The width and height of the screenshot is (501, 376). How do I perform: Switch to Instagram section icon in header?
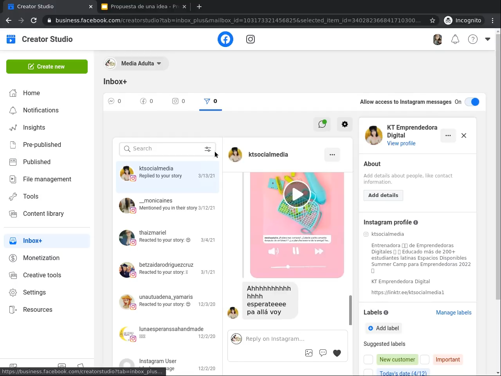(250, 39)
